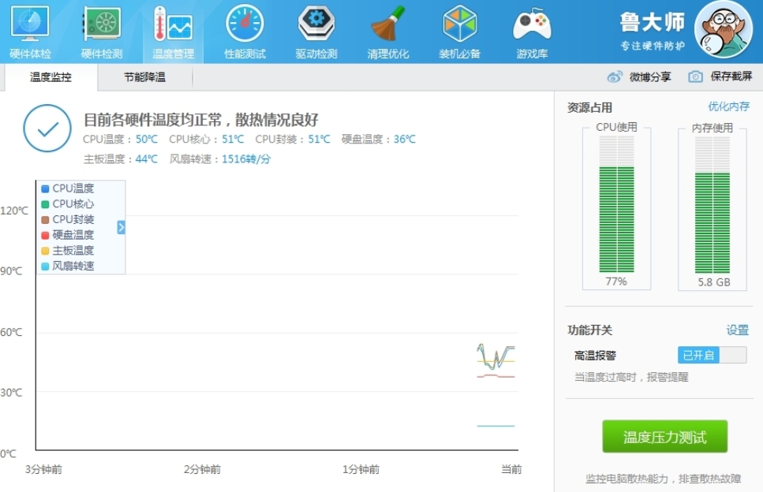Start the 温度压力测试 stress test
The height and width of the screenshot is (492, 763).
pyautogui.click(x=664, y=437)
